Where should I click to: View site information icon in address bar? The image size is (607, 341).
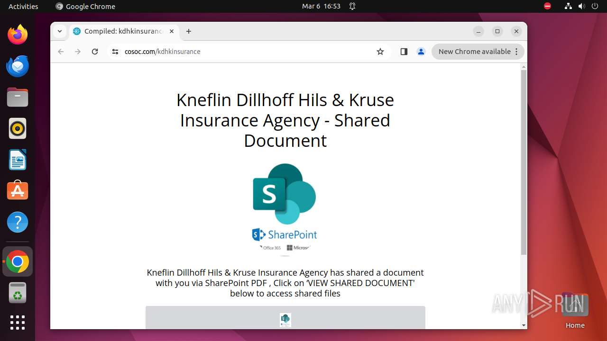coord(115,52)
